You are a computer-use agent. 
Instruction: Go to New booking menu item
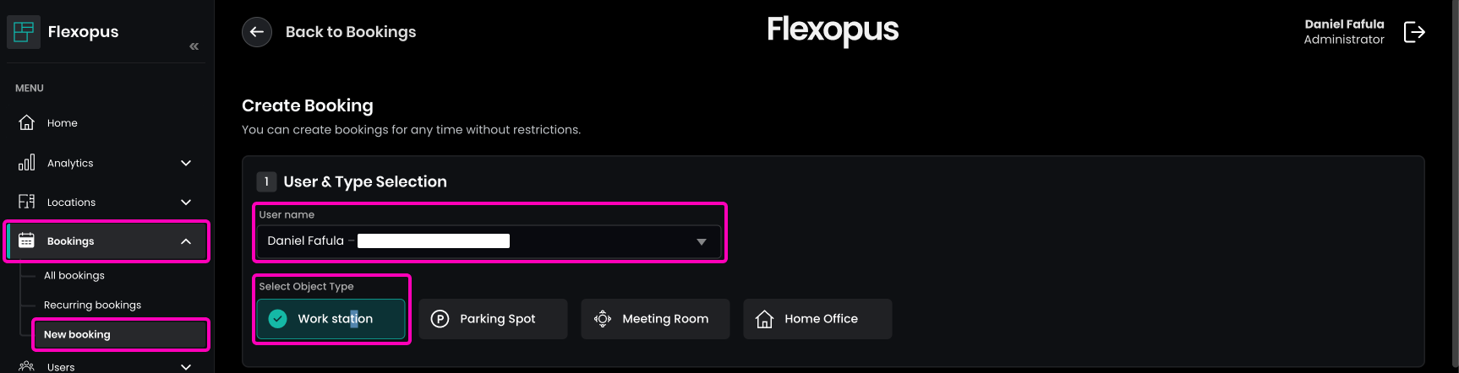(77, 335)
